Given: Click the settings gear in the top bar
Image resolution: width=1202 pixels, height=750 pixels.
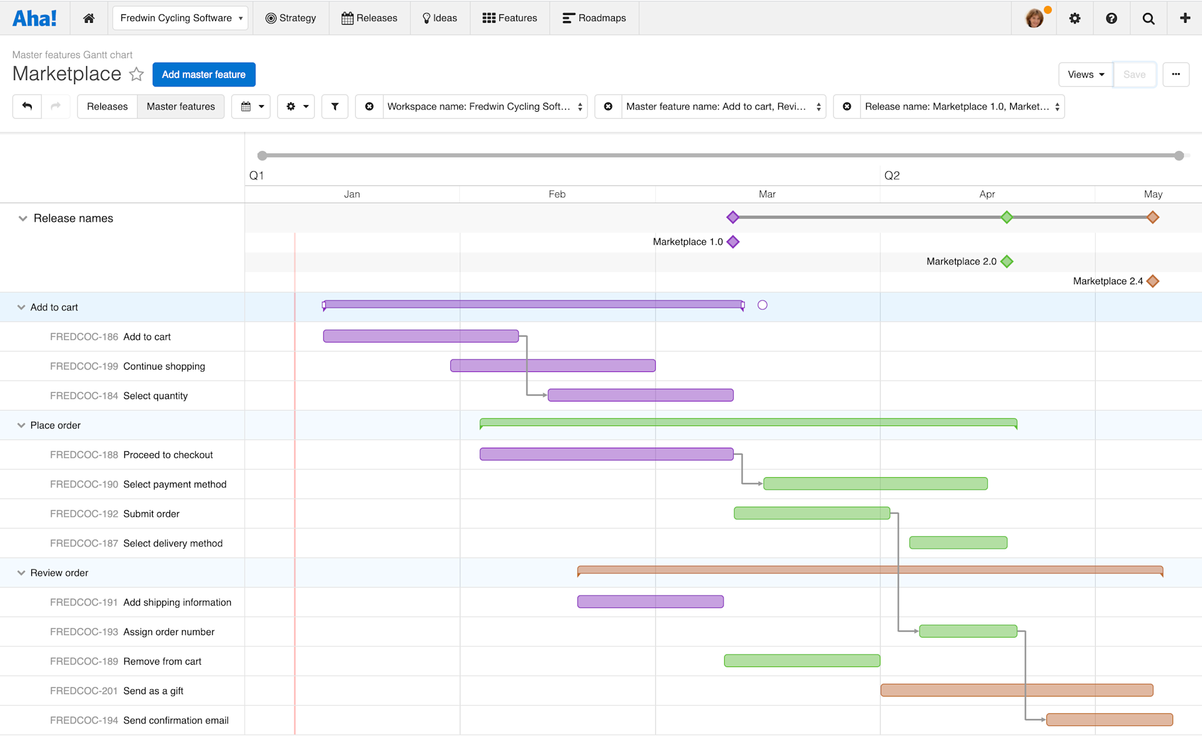Looking at the screenshot, I should pyautogui.click(x=1075, y=18).
